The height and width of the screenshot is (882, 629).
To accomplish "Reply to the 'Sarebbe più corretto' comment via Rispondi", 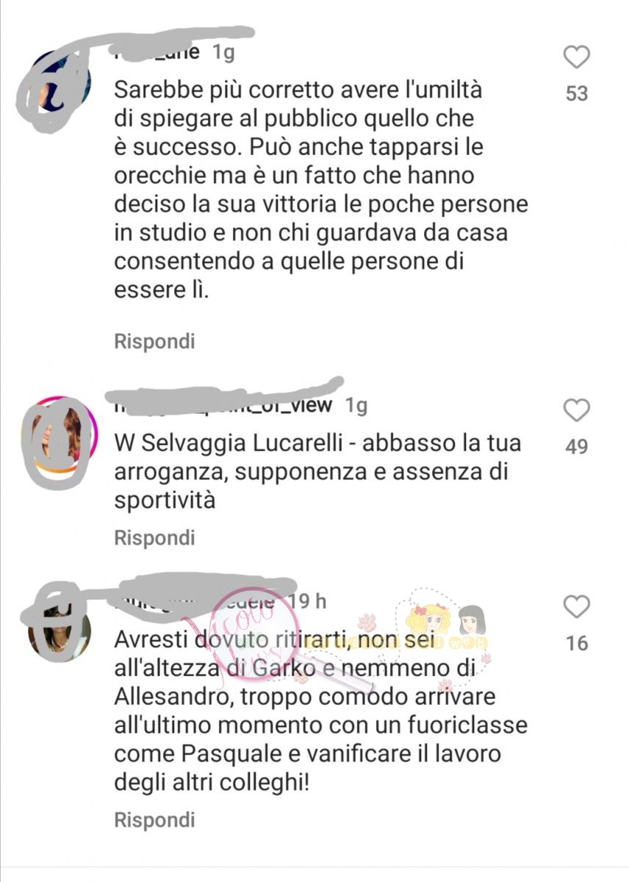I will (x=155, y=342).
